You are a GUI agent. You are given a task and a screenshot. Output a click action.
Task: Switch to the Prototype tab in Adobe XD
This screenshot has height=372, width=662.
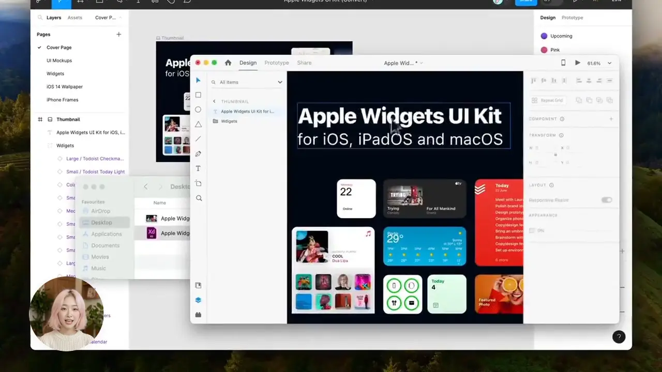(x=276, y=63)
